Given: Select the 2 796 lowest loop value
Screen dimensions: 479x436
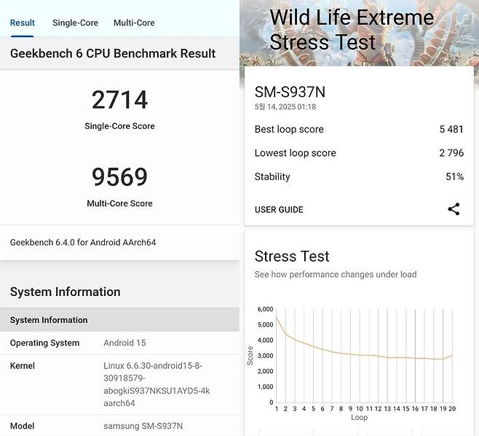Looking at the screenshot, I should [x=451, y=153].
